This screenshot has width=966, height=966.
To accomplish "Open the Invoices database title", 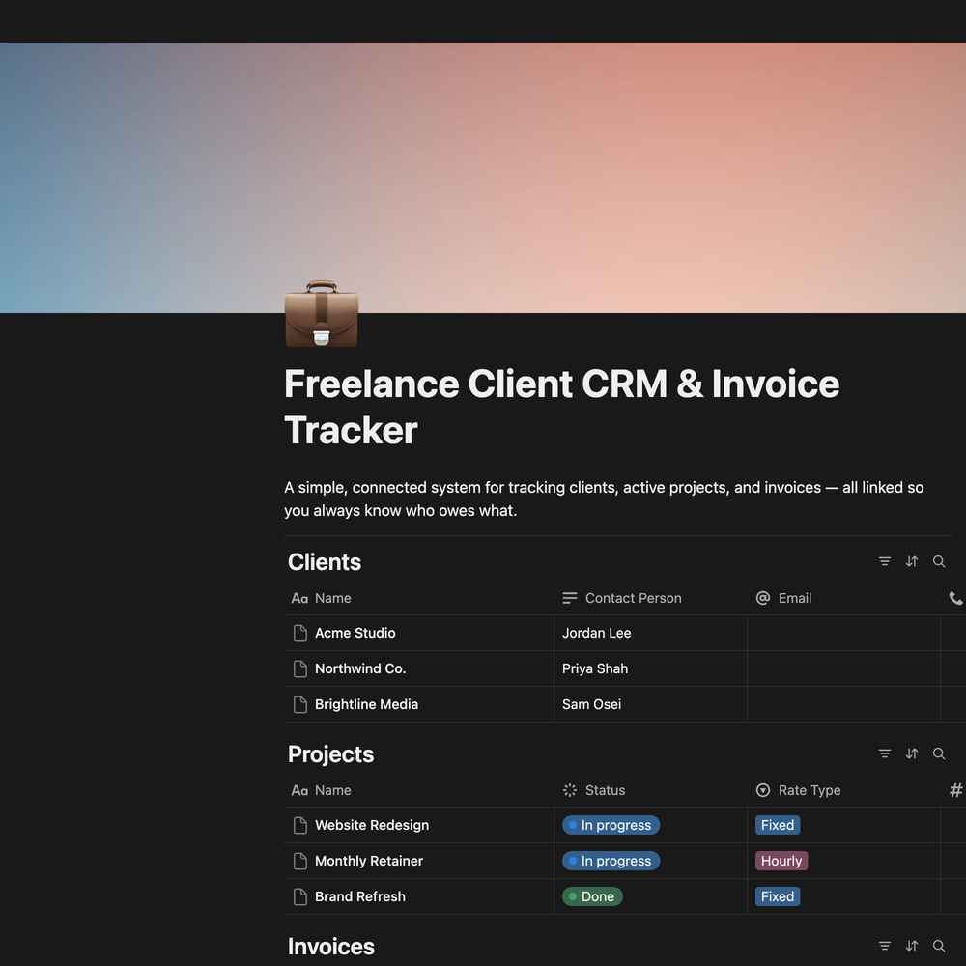I will tap(330, 947).
